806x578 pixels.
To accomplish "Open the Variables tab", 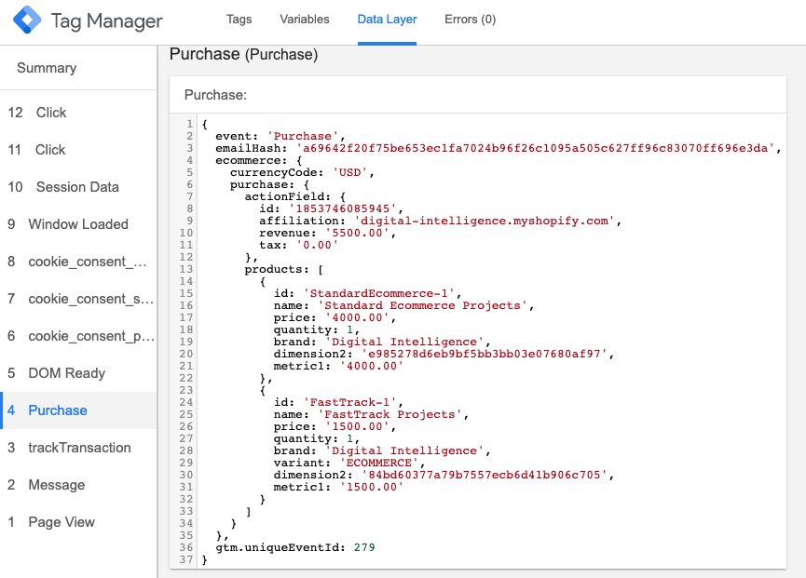I will click(303, 19).
